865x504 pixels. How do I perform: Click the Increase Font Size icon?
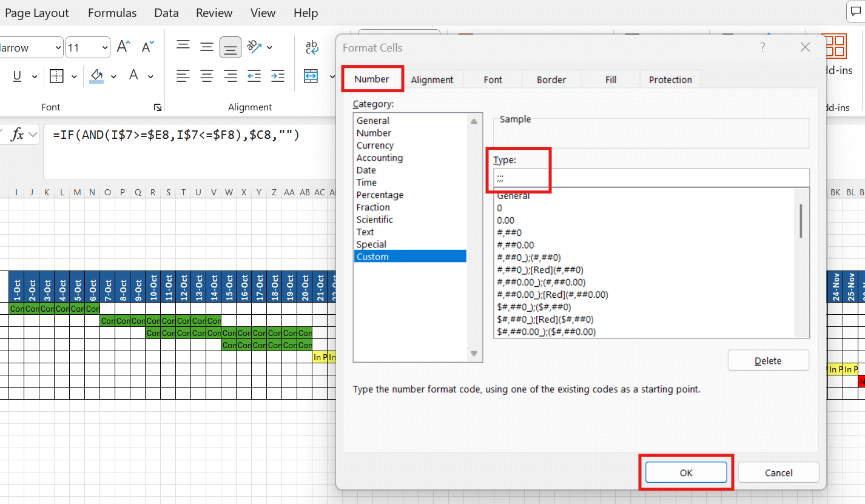(x=124, y=47)
